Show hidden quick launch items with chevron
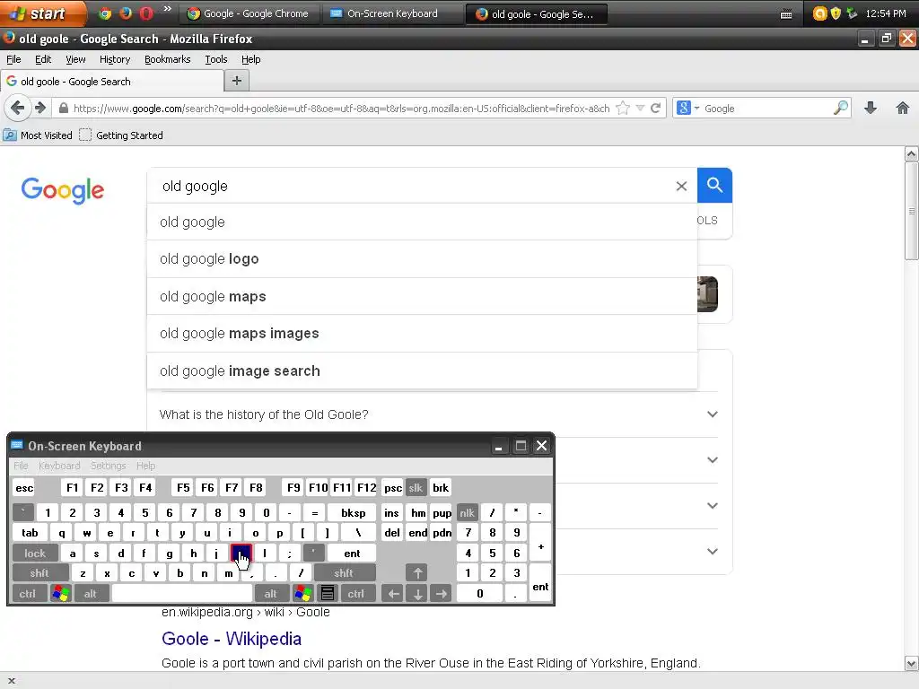This screenshot has height=689, width=919. (167, 9)
